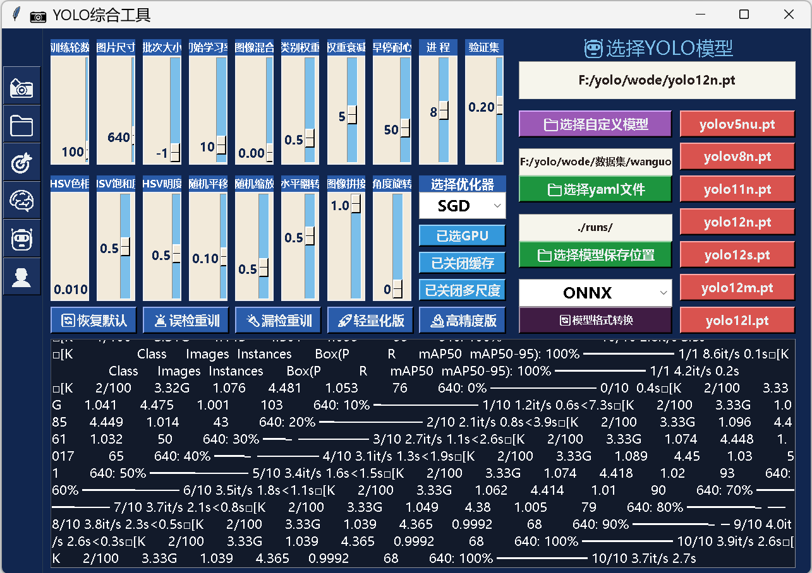
Task: Click the F:/yolo/wode/yolo12n.pt model path field
Action: pyautogui.click(x=657, y=81)
